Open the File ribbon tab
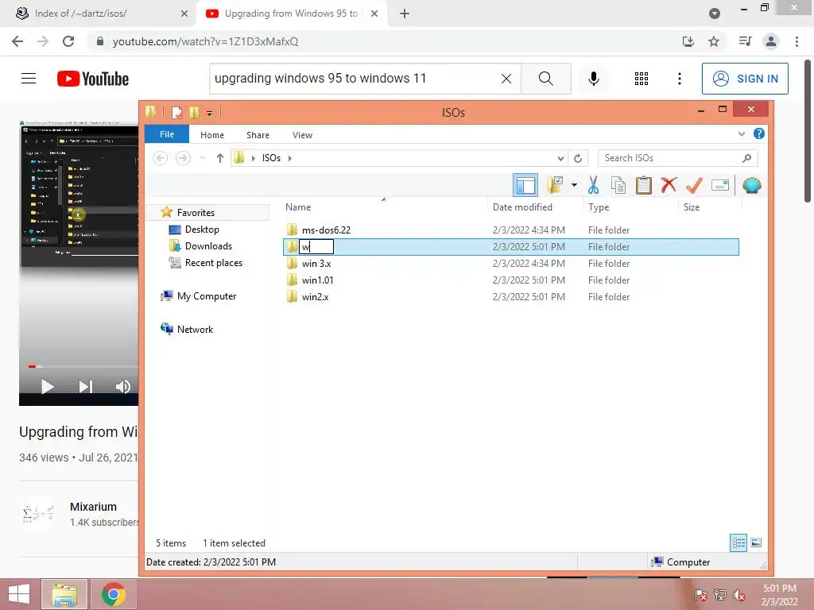Screen dimensions: 814x610 [167, 134]
